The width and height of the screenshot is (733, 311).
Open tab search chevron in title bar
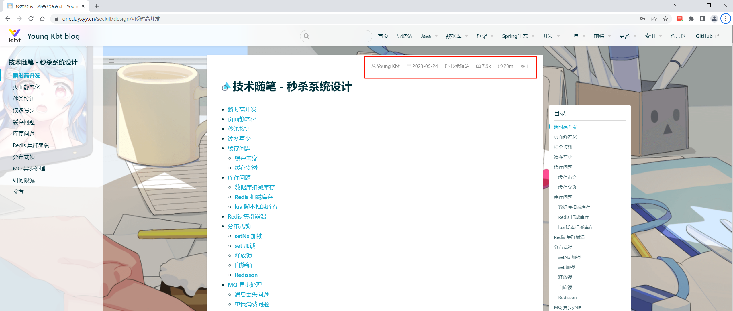point(676,5)
